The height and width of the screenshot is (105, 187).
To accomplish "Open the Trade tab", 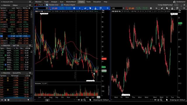I will (46, 2).
